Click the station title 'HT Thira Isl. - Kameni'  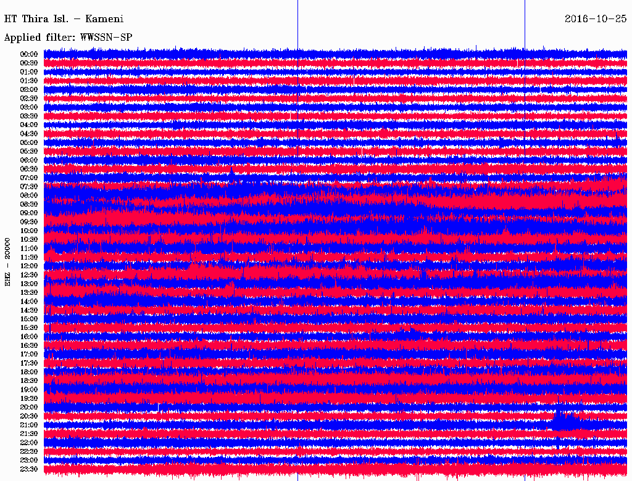[x=64, y=19]
